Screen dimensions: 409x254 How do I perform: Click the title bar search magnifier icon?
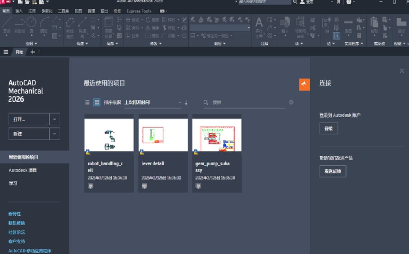295,2
